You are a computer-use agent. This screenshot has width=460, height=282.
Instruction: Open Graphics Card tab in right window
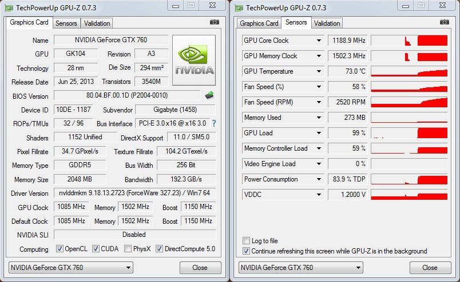point(259,23)
